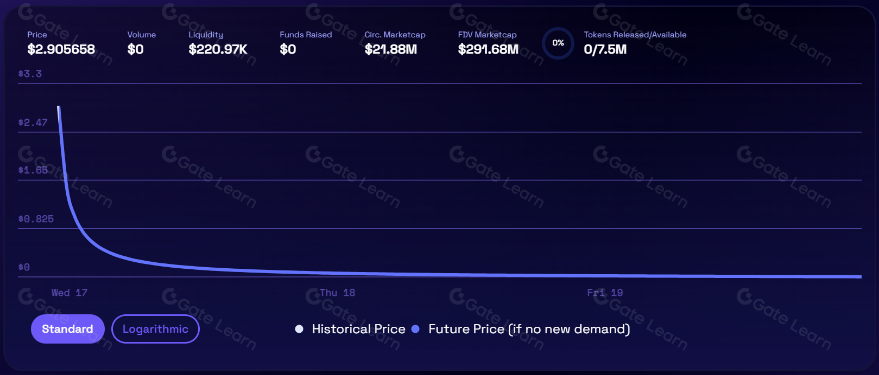Select the Standard scale button
Viewport: 879px width, 375px height.
[67, 329]
